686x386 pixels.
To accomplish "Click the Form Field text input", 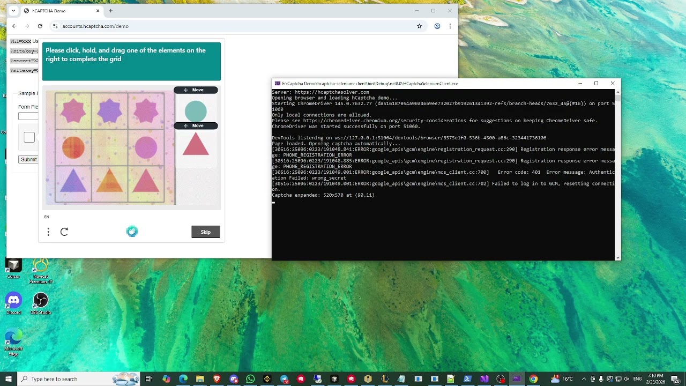I will (28, 116).
